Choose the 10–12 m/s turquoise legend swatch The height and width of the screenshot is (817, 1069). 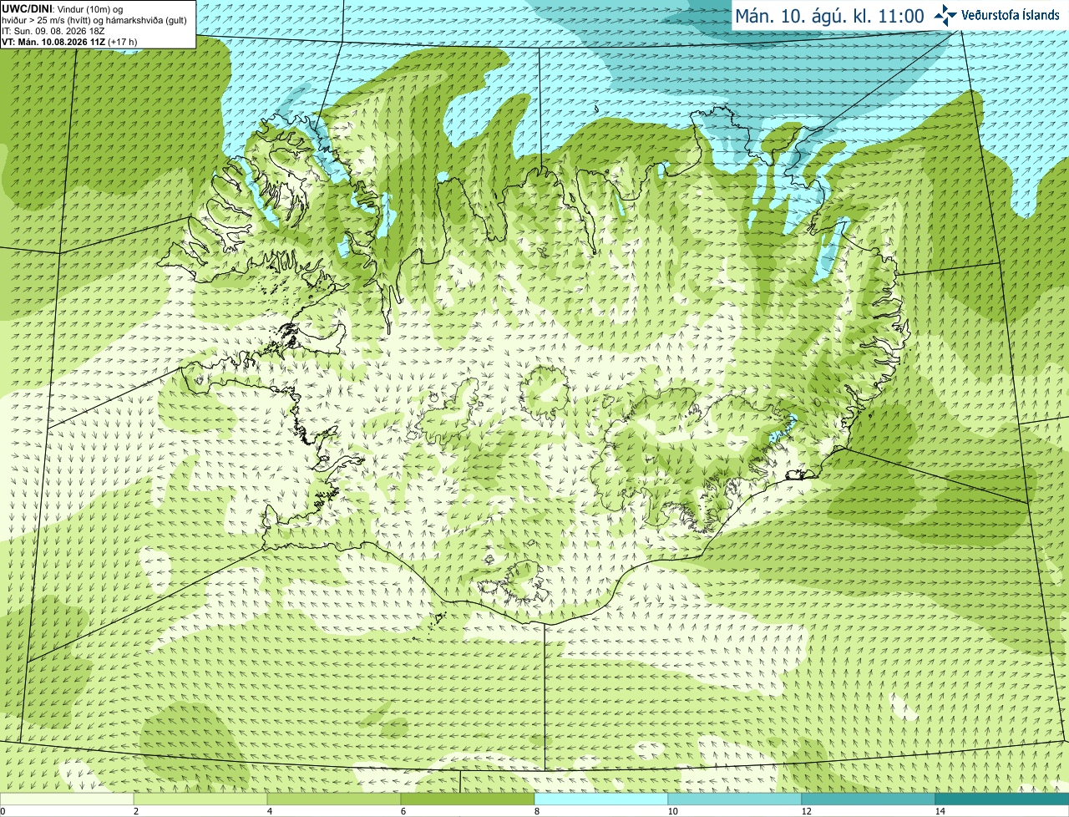click(735, 799)
